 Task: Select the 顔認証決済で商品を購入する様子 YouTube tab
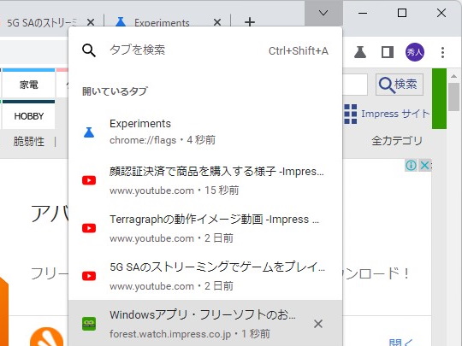pyautogui.click(x=205, y=180)
